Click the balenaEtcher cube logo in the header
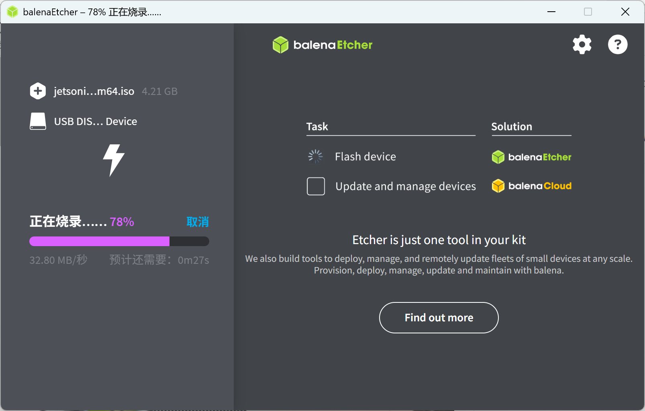Screen dimensions: 645x411 point(280,45)
